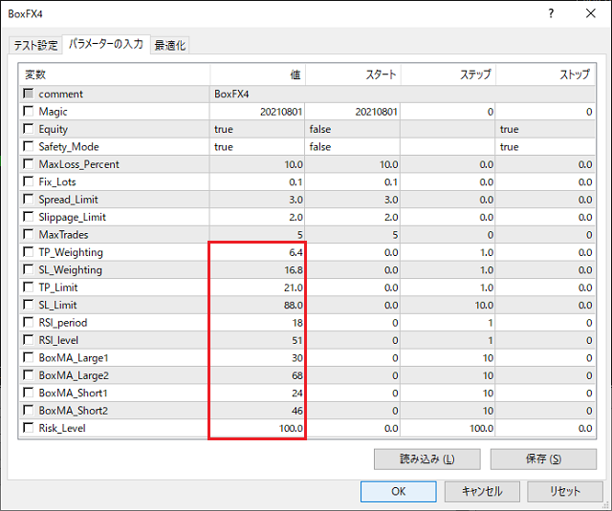This screenshot has height=511, width=612.
Task: Click the スタート column header
Action: coord(353,75)
